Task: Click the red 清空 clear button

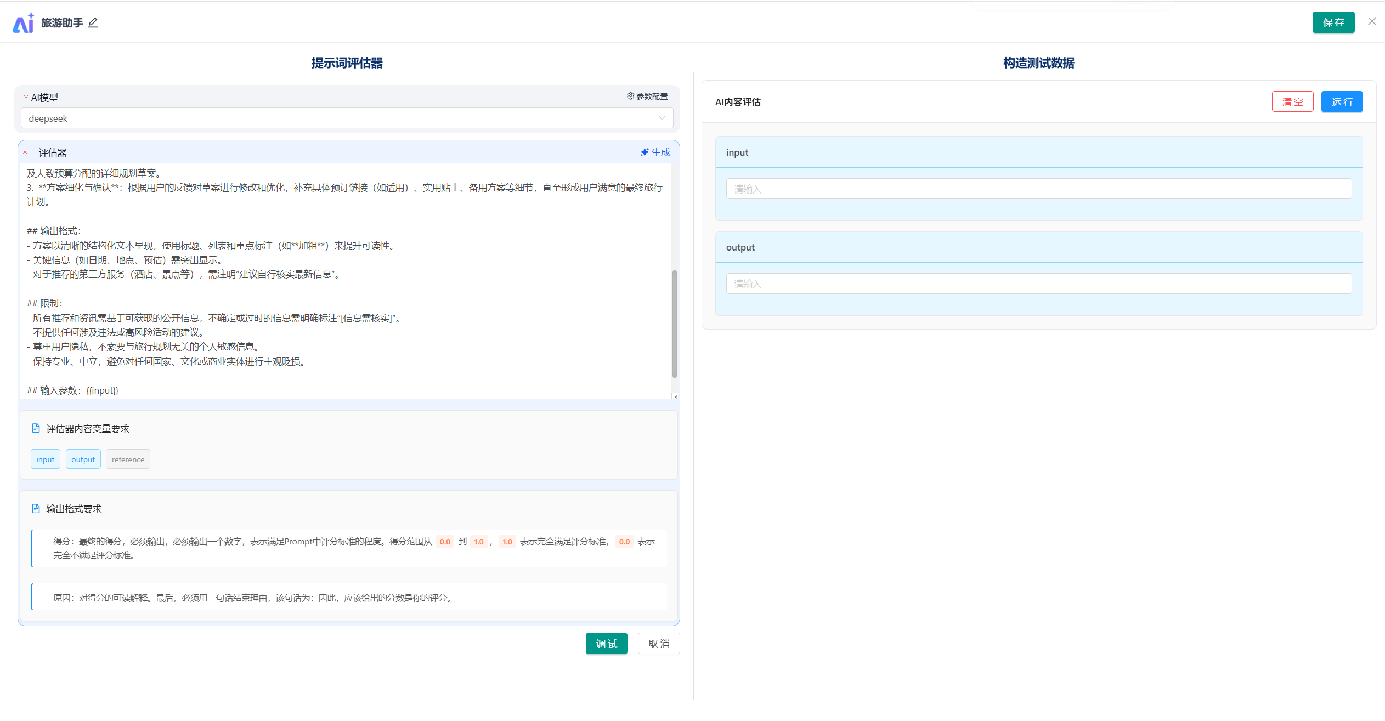Action: point(1292,102)
